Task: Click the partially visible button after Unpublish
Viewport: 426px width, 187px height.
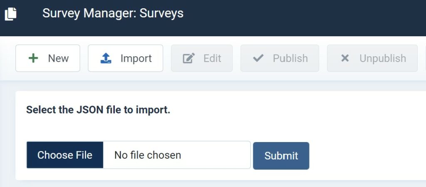Action: pos(424,58)
